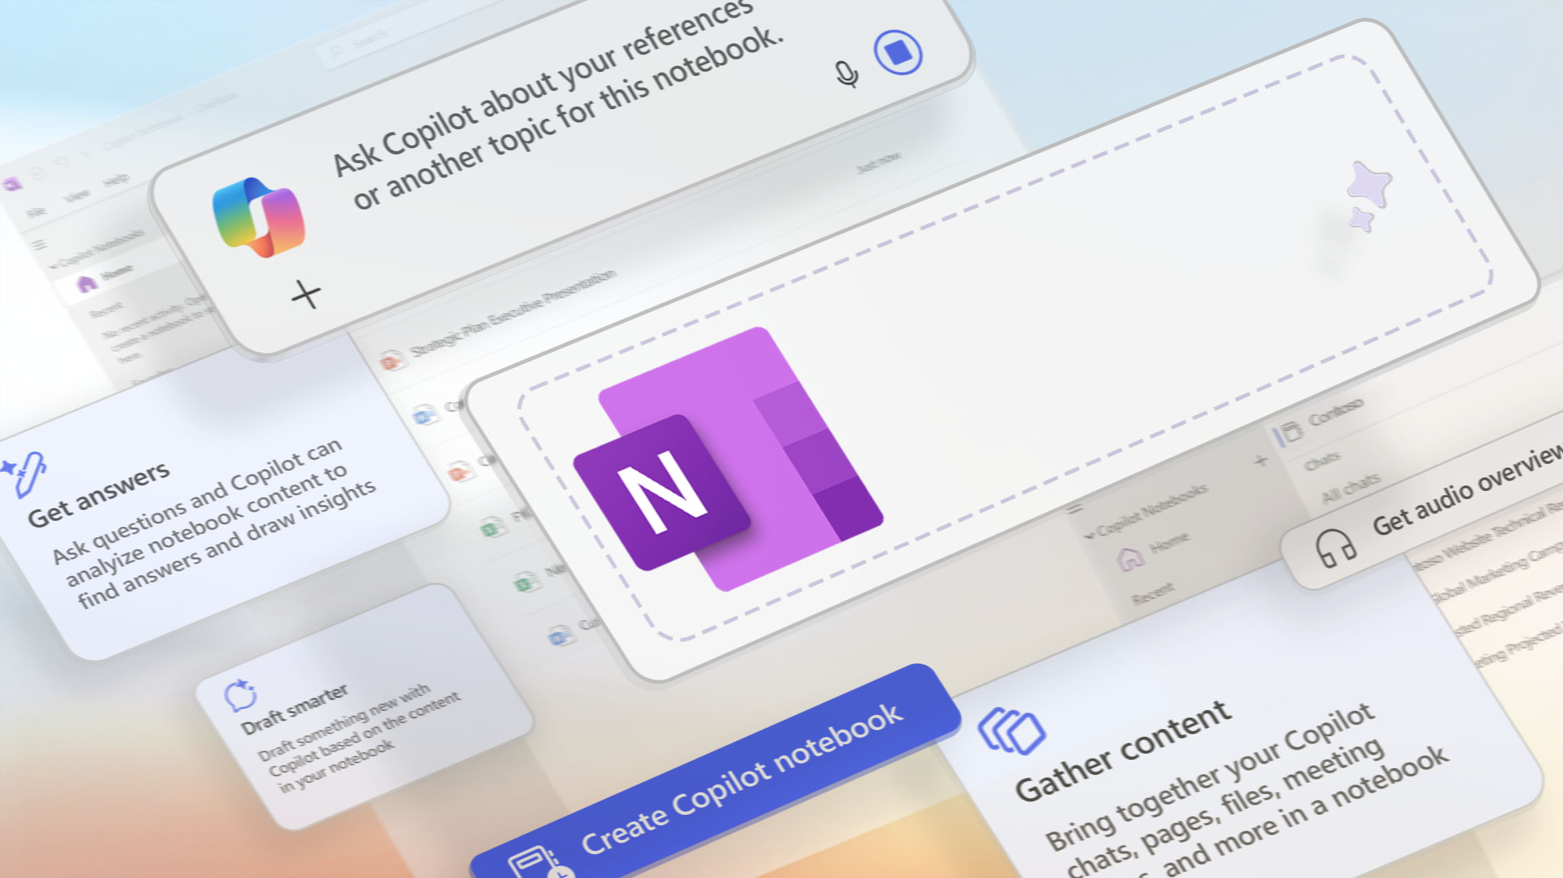
Task: Click the stacked pages Gather content icon
Action: (1011, 732)
